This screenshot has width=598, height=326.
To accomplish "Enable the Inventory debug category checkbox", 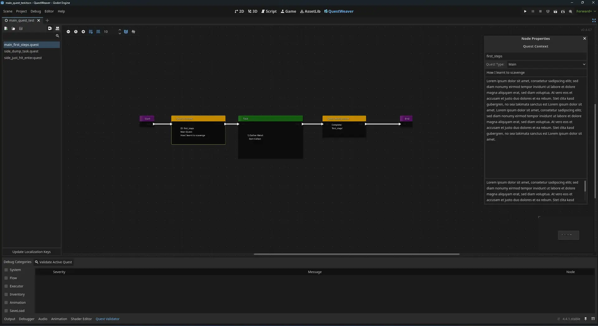I will [6, 294].
